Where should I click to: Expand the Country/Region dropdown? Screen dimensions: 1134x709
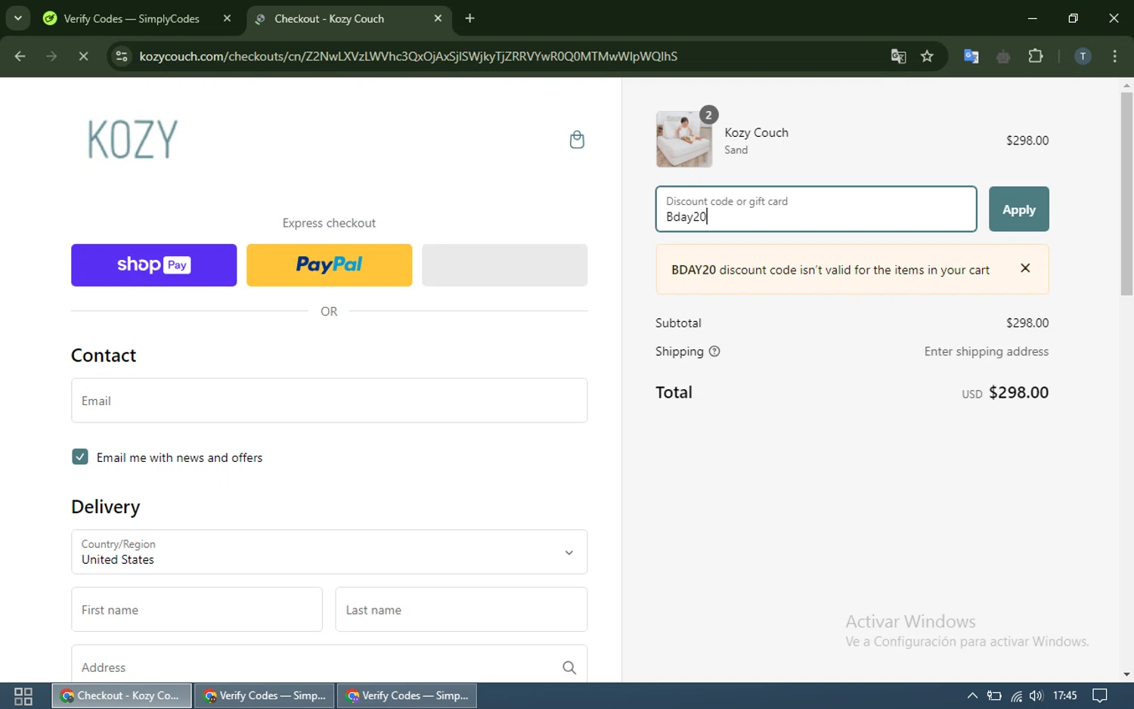[x=329, y=552]
